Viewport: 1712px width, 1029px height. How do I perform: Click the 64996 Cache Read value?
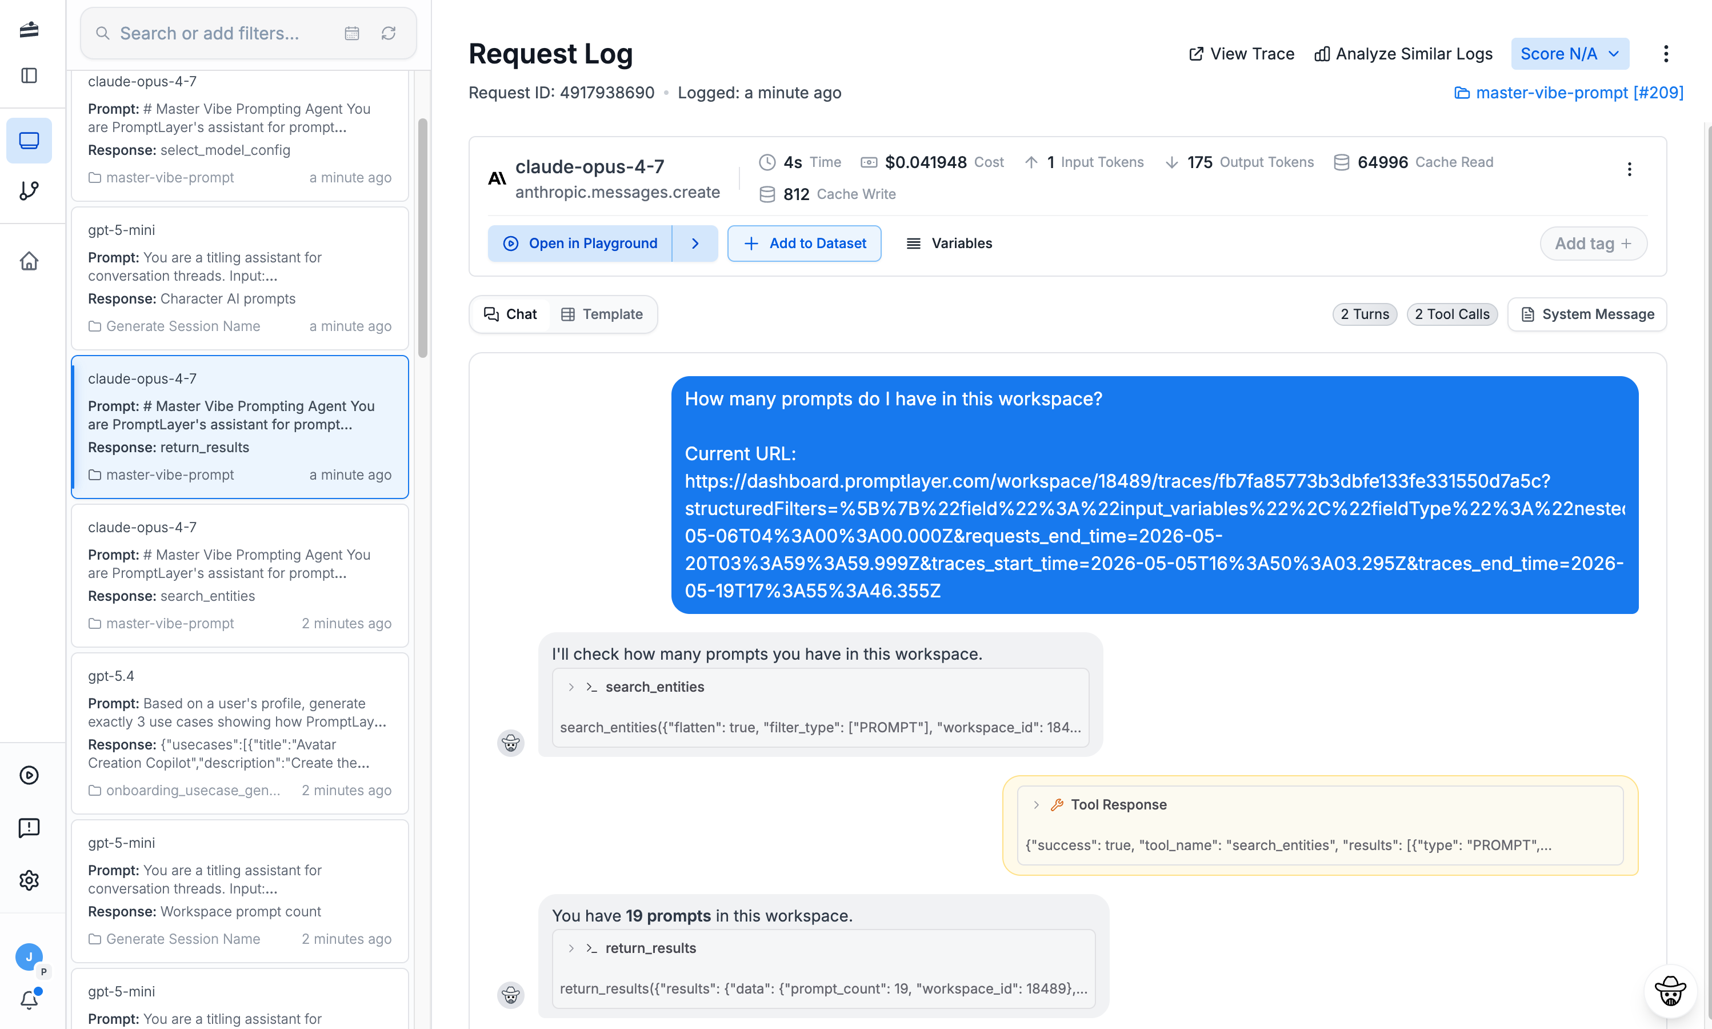(x=1382, y=162)
